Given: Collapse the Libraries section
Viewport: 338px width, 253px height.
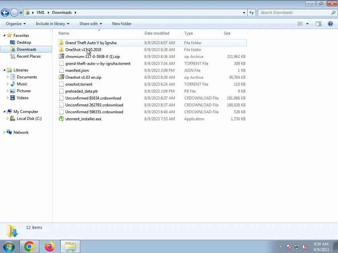Looking at the screenshot, I should [x=4, y=70].
